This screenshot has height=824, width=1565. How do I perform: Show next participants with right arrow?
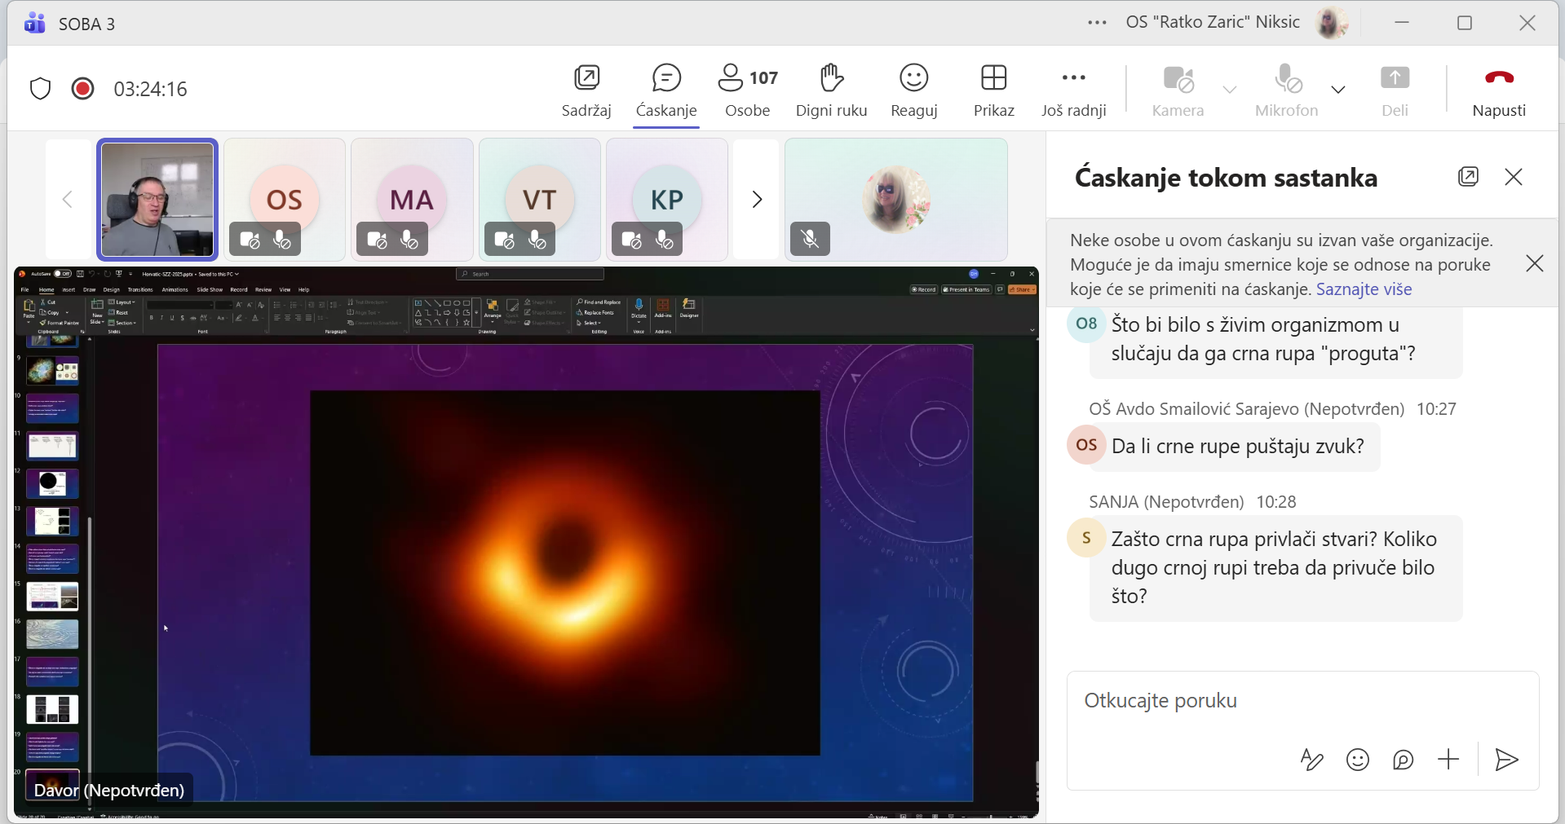pos(757,200)
